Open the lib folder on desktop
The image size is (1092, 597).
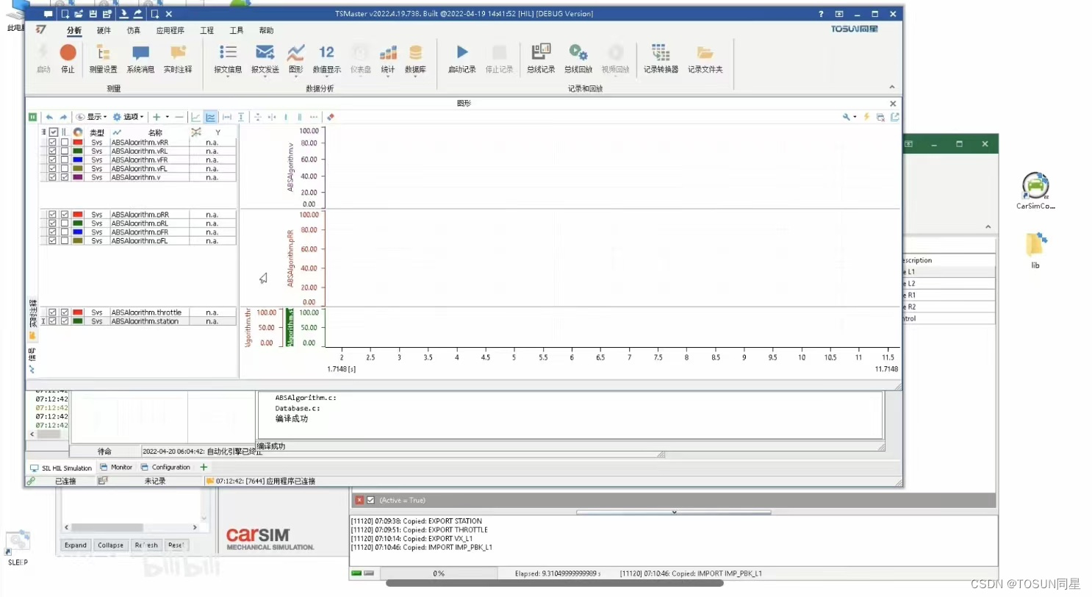coord(1035,250)
